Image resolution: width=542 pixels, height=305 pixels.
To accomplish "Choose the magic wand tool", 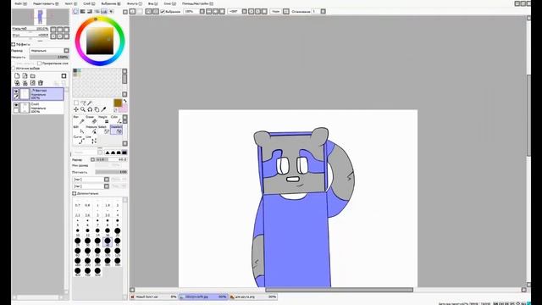I will [x=90, y=103].
